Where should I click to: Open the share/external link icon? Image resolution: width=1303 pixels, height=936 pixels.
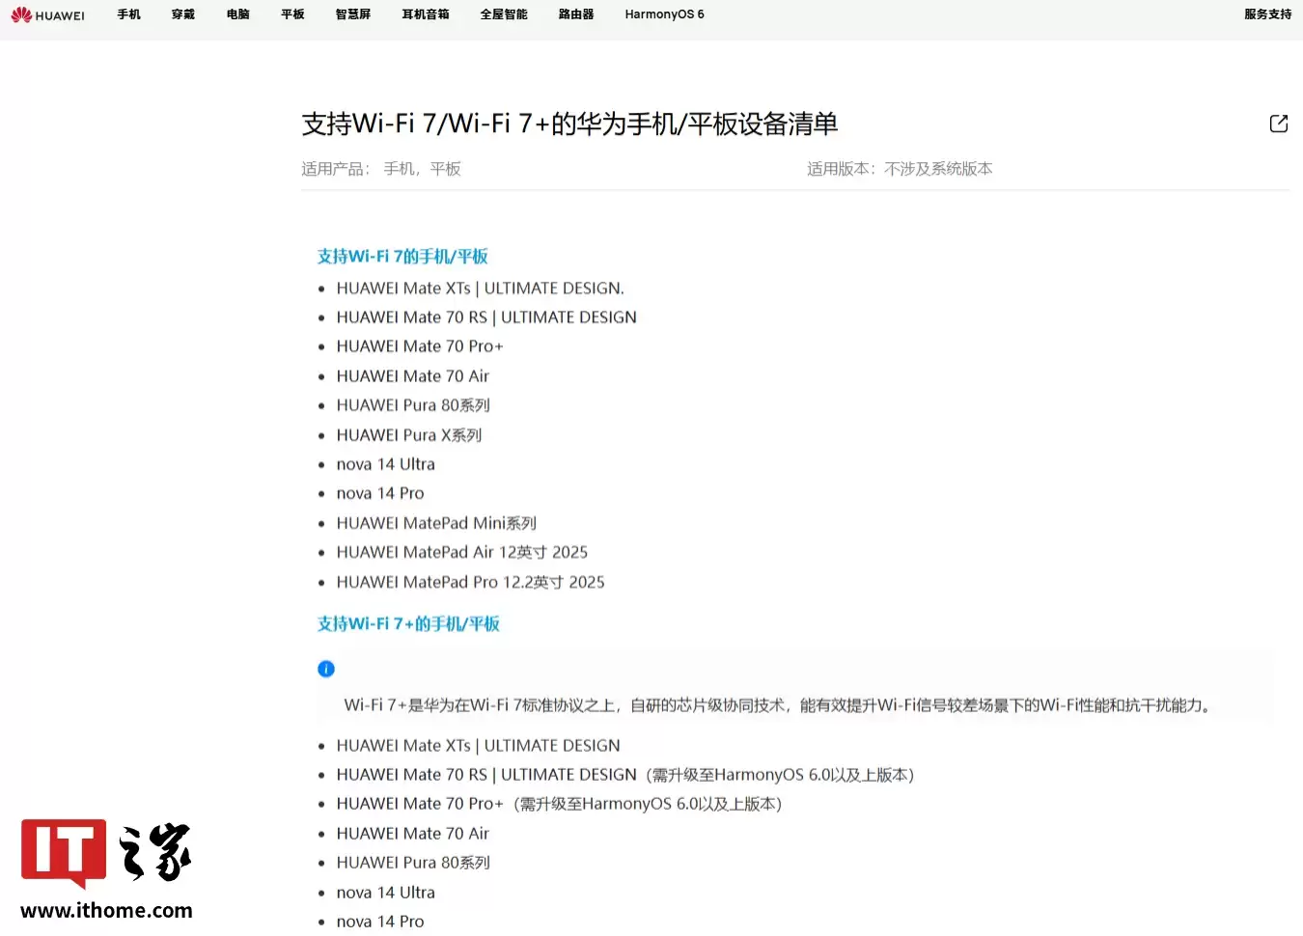[x=1278, y=124]
